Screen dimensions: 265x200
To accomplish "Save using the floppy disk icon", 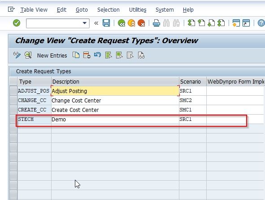I will [106, 23].
